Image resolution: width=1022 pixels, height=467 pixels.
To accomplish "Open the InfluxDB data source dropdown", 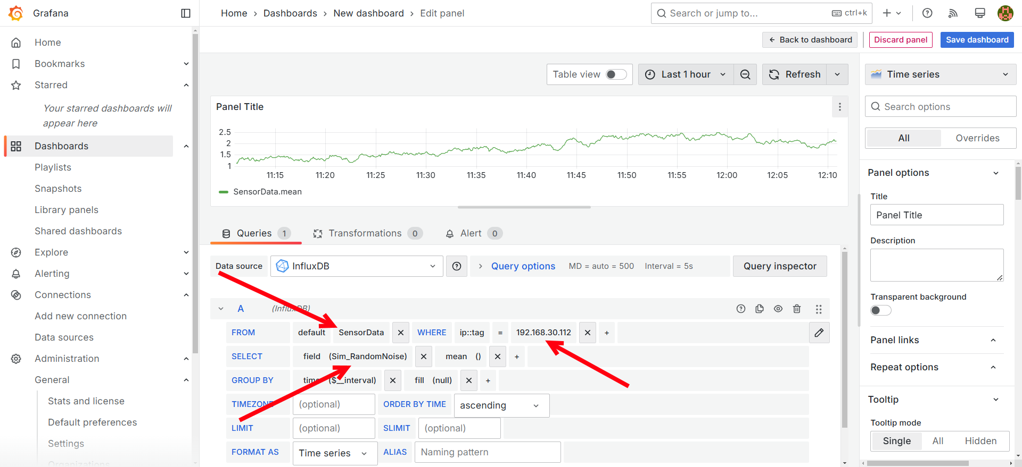I will coord(357,266).
